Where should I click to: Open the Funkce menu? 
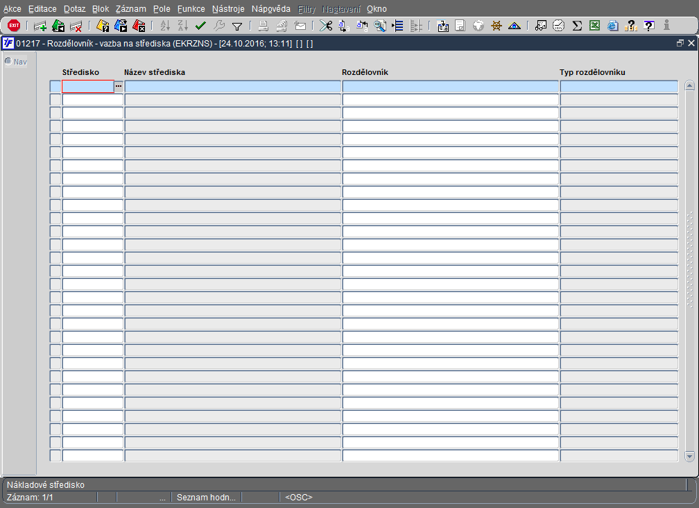click(x=191, y=9)
